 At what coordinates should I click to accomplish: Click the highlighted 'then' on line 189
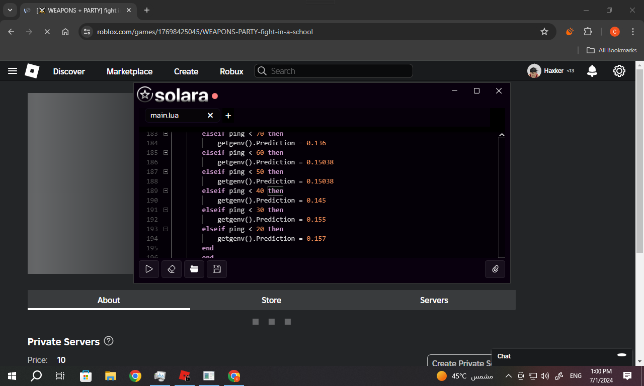pos(276,191)
